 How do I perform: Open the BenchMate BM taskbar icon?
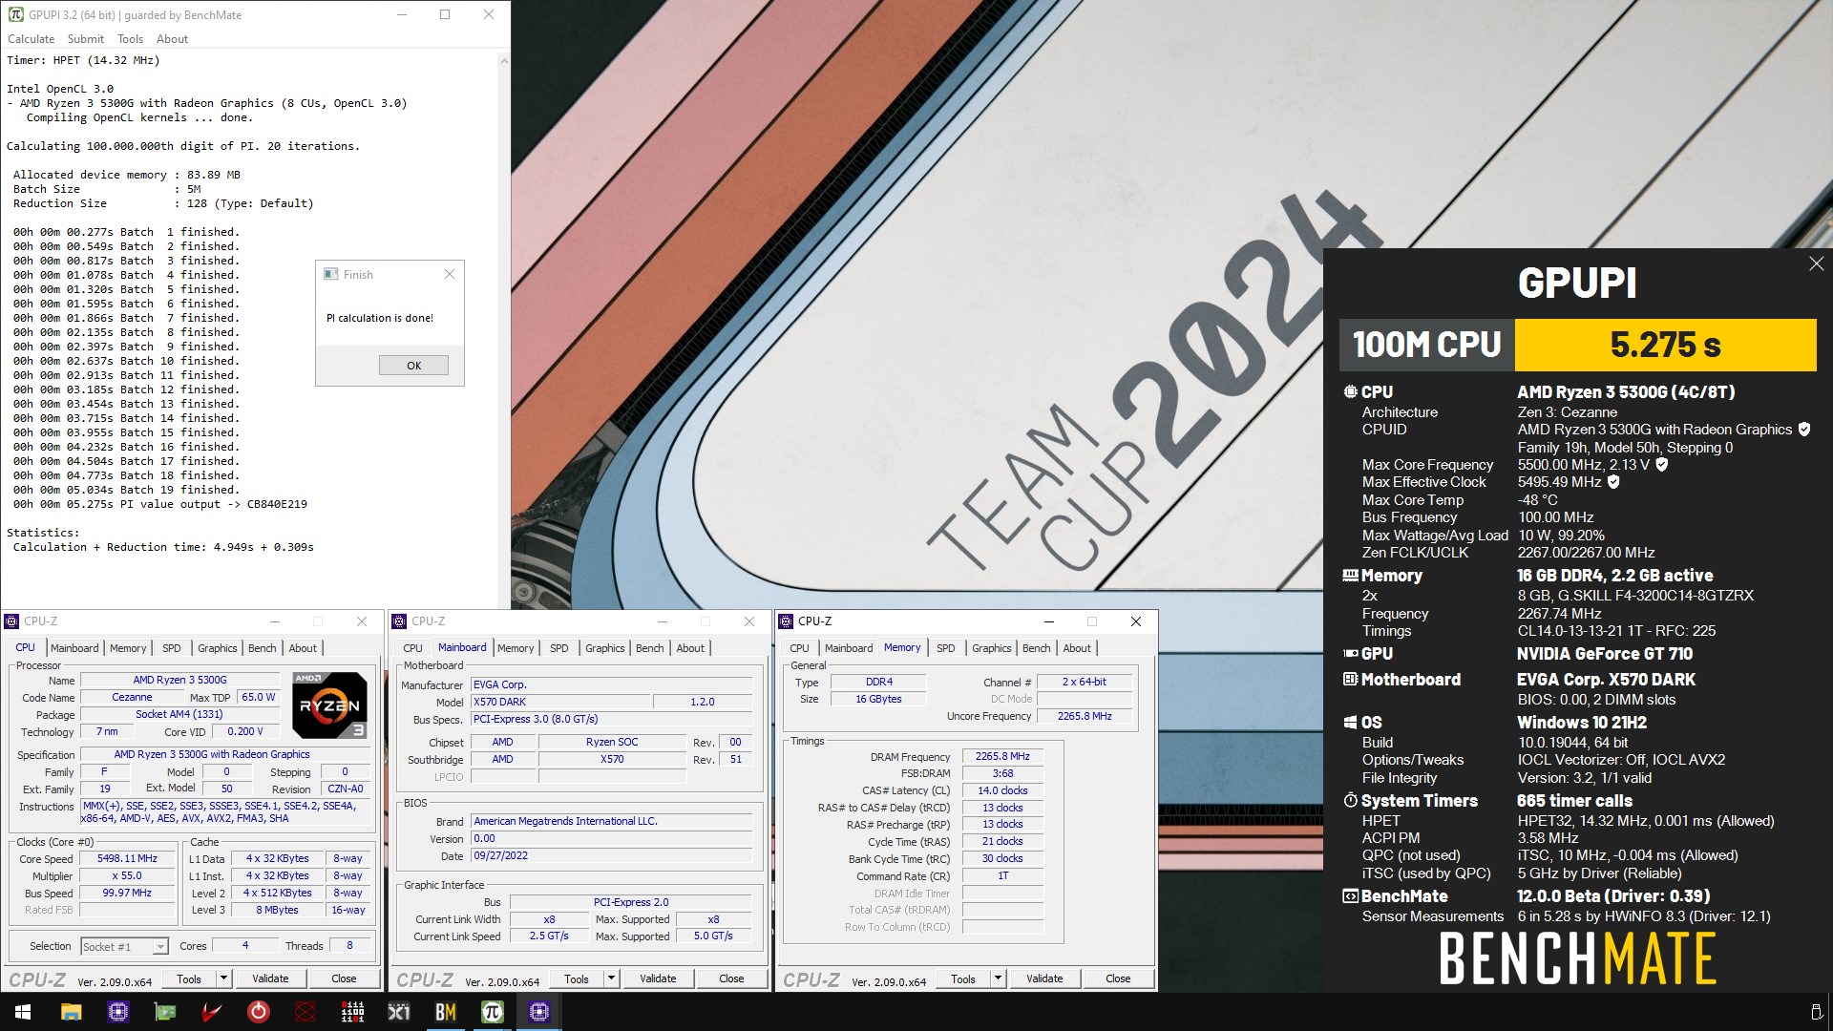[446, 1012]
